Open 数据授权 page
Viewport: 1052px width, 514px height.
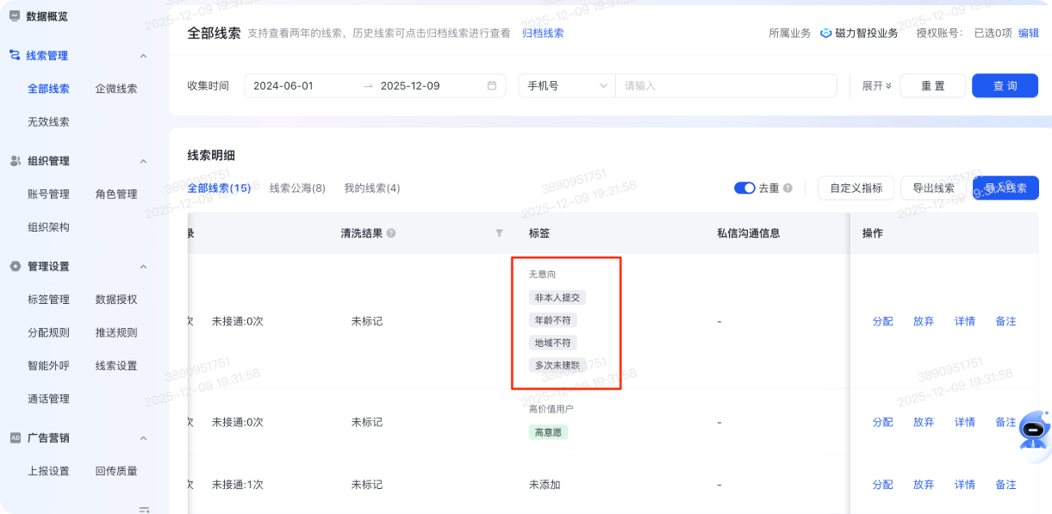116,300
